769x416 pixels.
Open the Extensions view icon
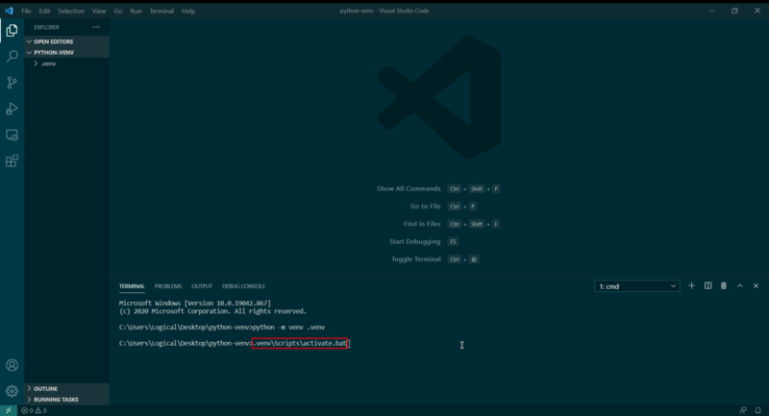coord(12,161)
